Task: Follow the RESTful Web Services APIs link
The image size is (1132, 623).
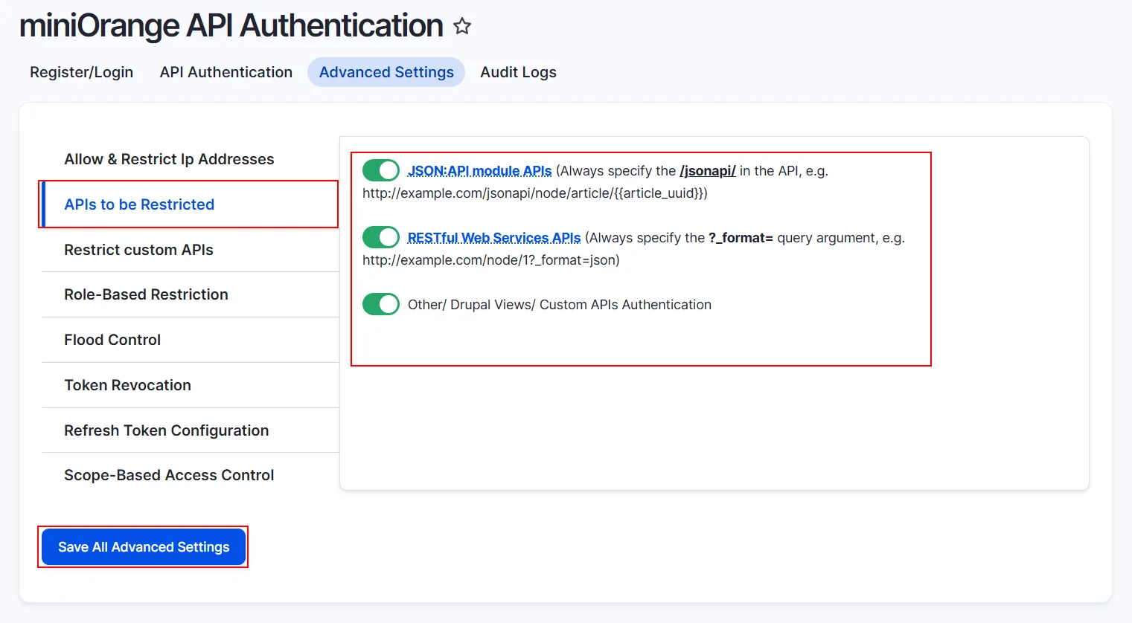Action: click(493, 237)
